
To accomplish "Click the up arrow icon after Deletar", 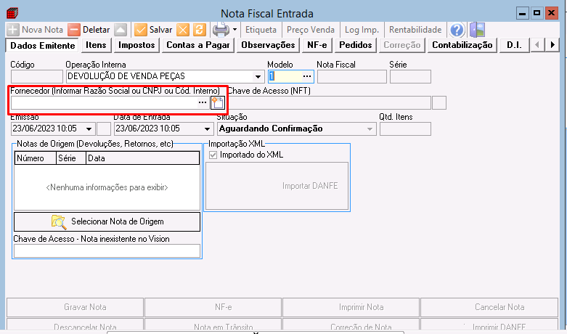I will point(121,30).
